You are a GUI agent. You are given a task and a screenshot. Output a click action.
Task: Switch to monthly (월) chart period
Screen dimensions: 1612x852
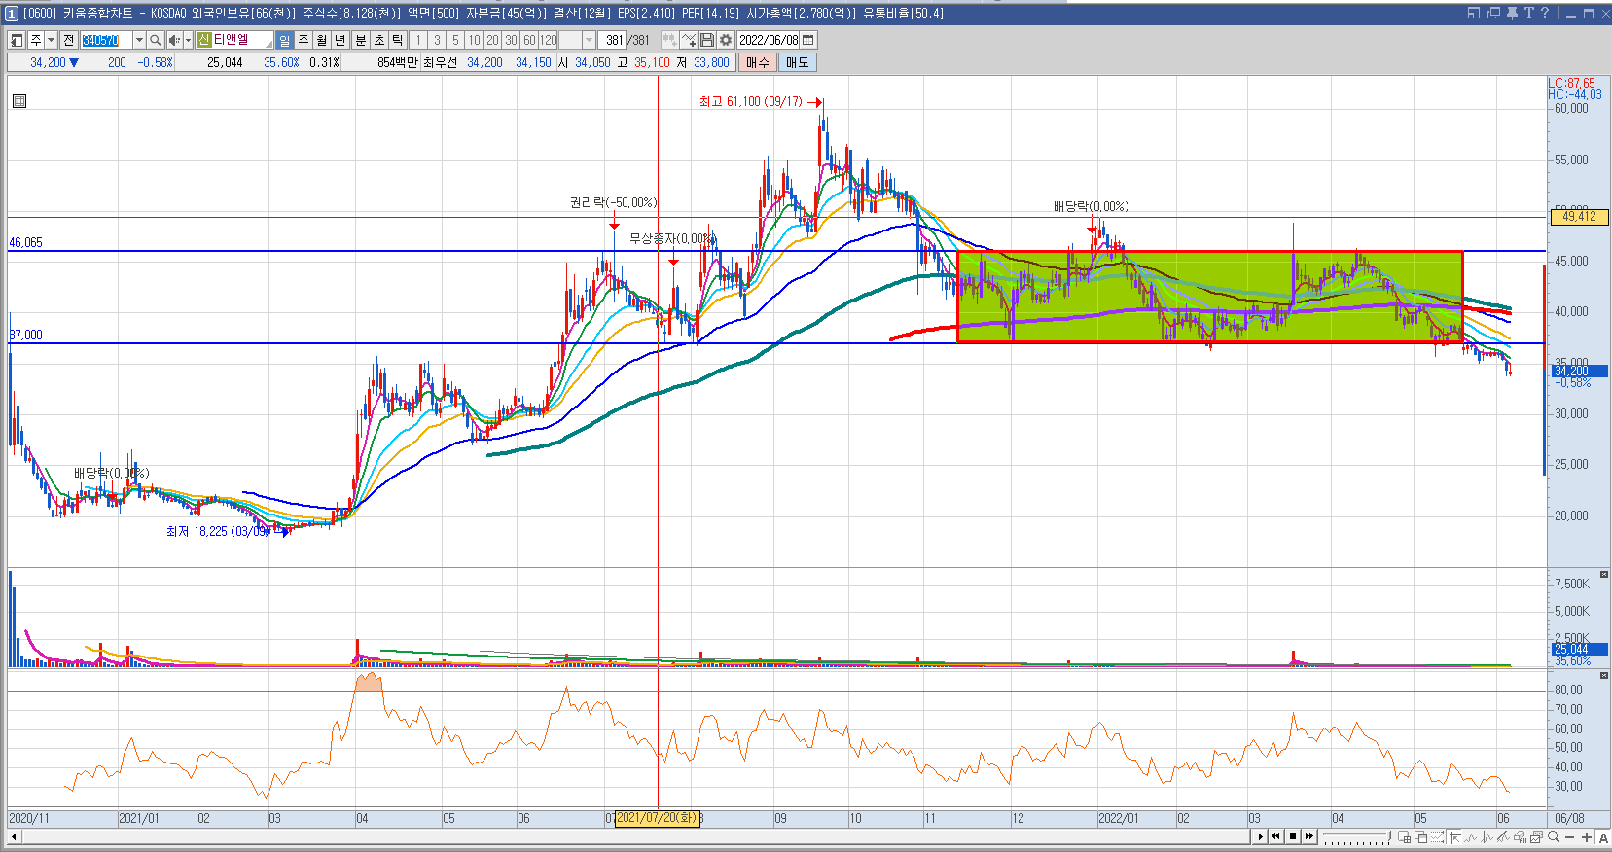(x=321, y=40)
